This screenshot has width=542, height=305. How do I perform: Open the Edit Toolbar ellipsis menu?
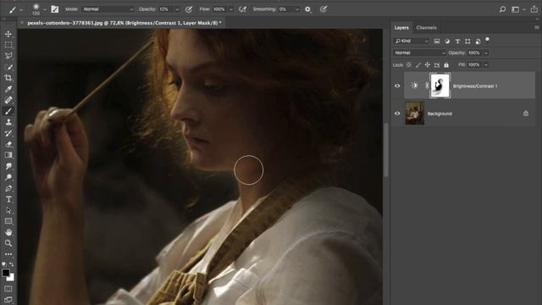(8, 254)
